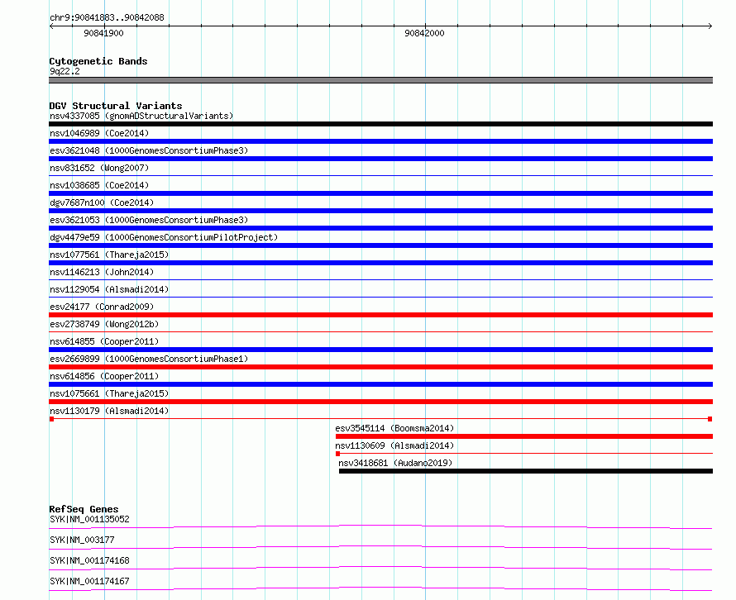Open SYK|NM_003177 transcript label
Screen dimensions: 736x600
click(x=82, y=540)
